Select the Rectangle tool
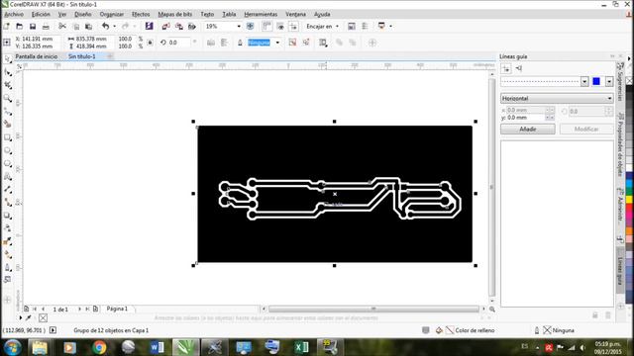 pyautogui.click(x=7, y=137)
